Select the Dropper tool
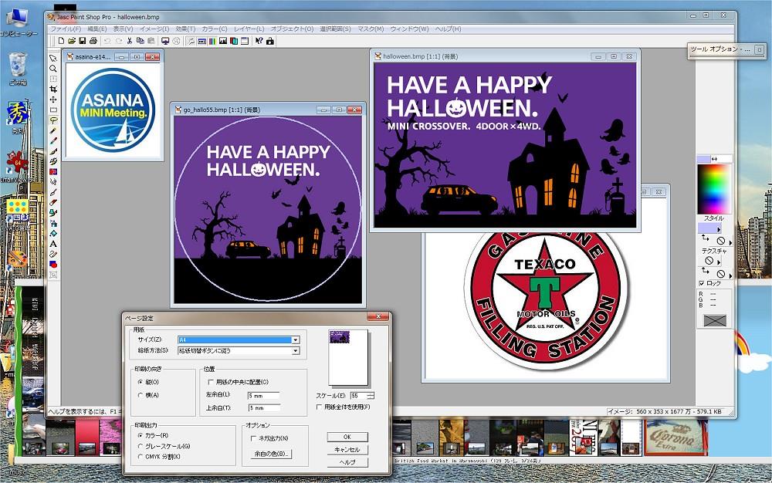 pyautogui.click(x=53, y=140)
